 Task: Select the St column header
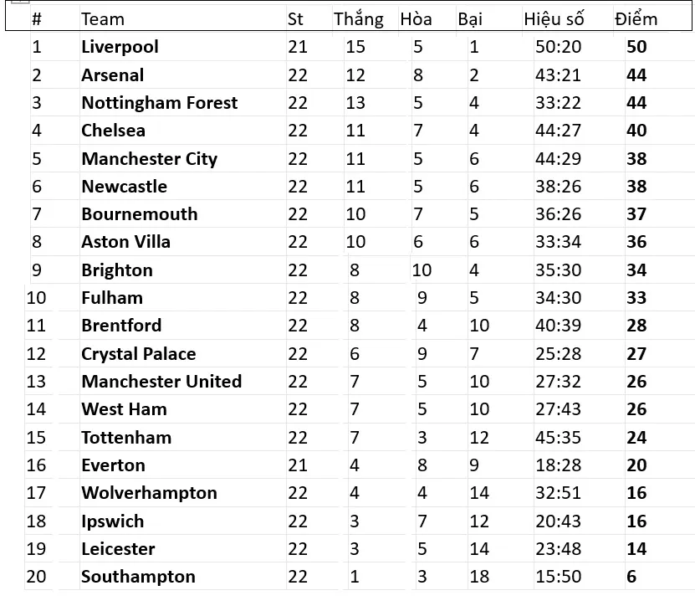click(295, 19)
